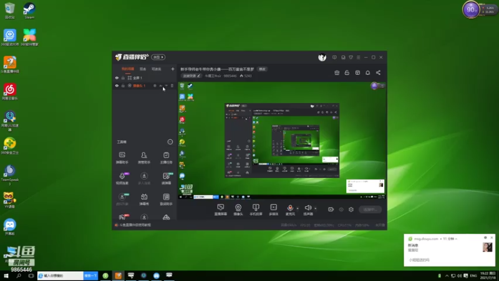Image resolution: width=499 pixels, height=281 pixels.
Task: Expand microphone options arrow
Action: 298,209
